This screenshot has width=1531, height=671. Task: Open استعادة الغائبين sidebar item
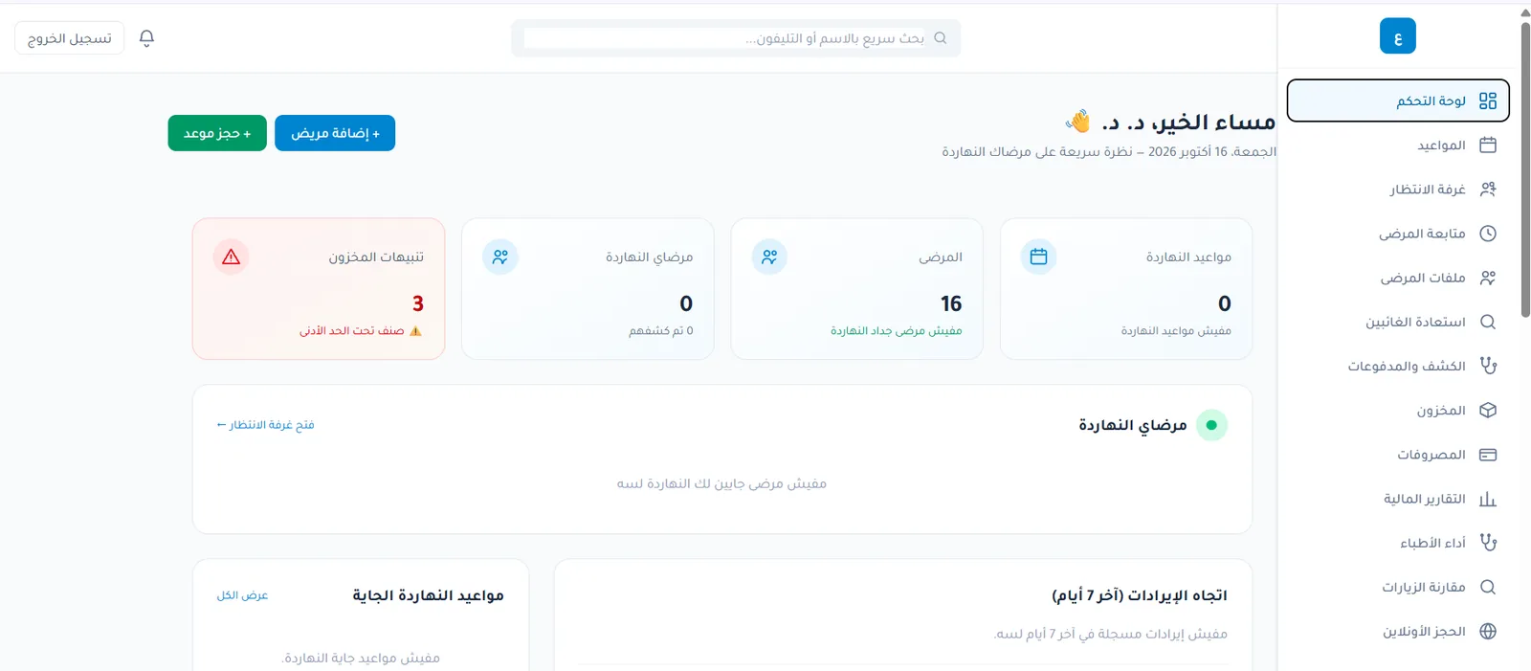(1398, 322)
